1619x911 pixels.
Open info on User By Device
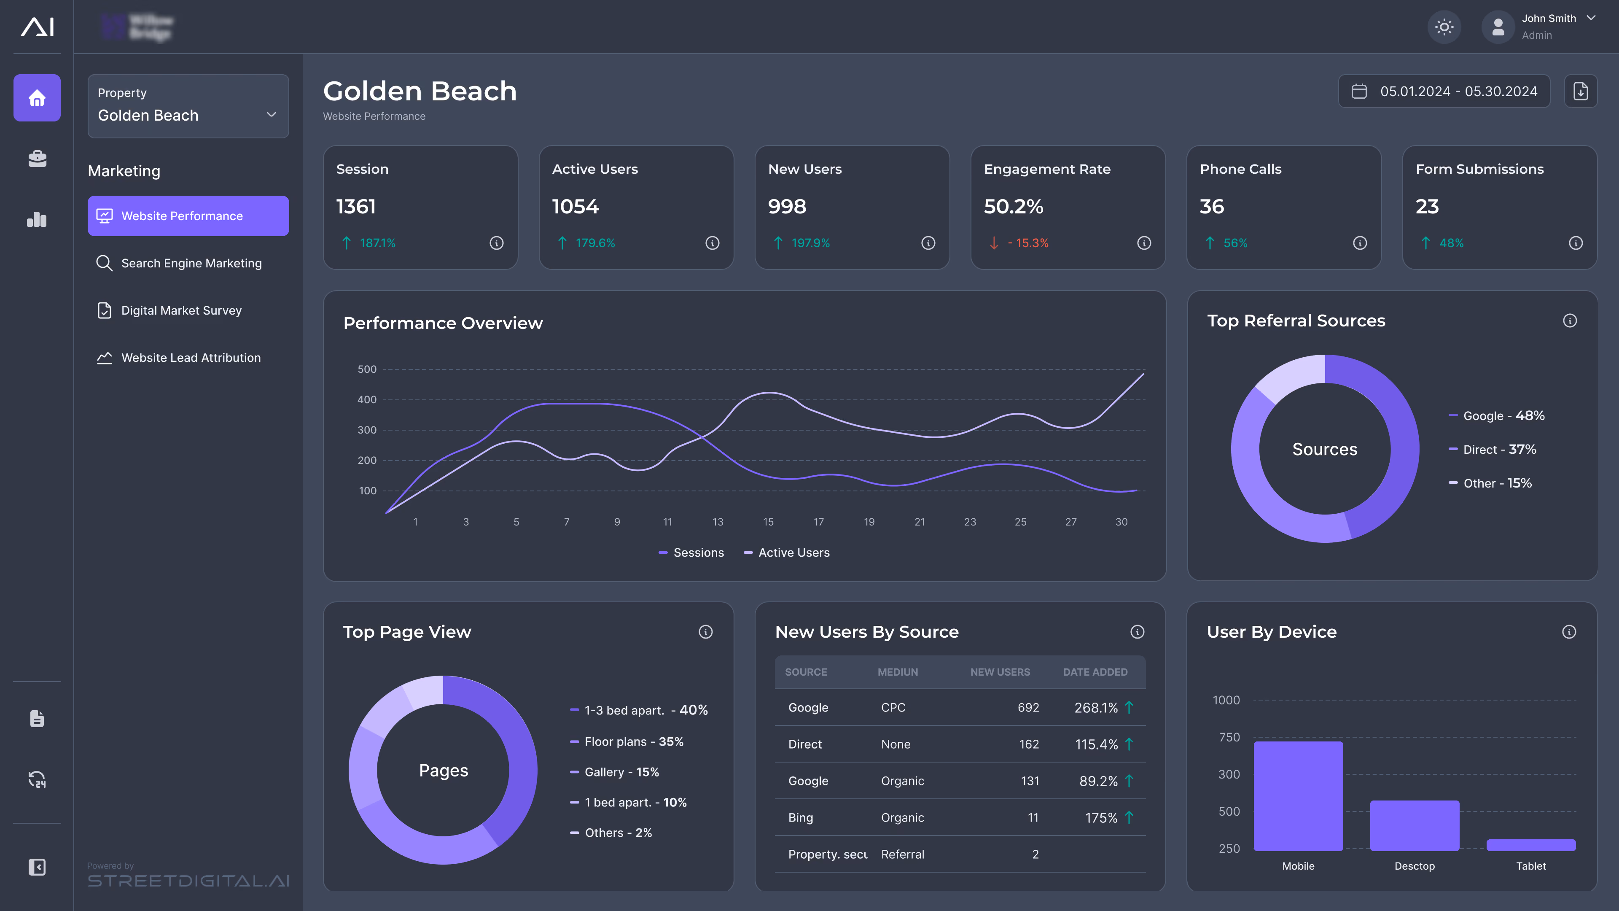pyautogui.click(x=1569, y=632)
